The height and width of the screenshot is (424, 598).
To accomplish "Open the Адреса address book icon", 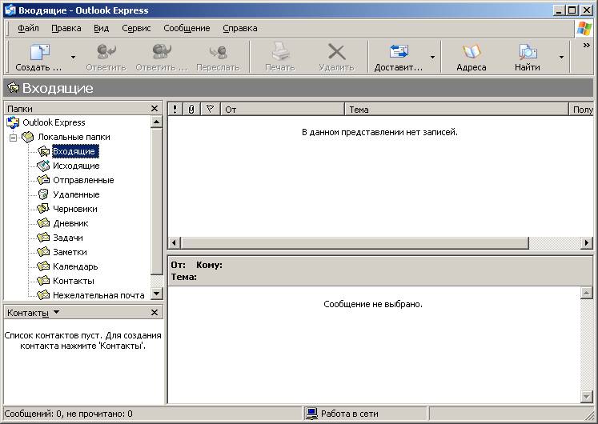I will [x=472, y=51].
